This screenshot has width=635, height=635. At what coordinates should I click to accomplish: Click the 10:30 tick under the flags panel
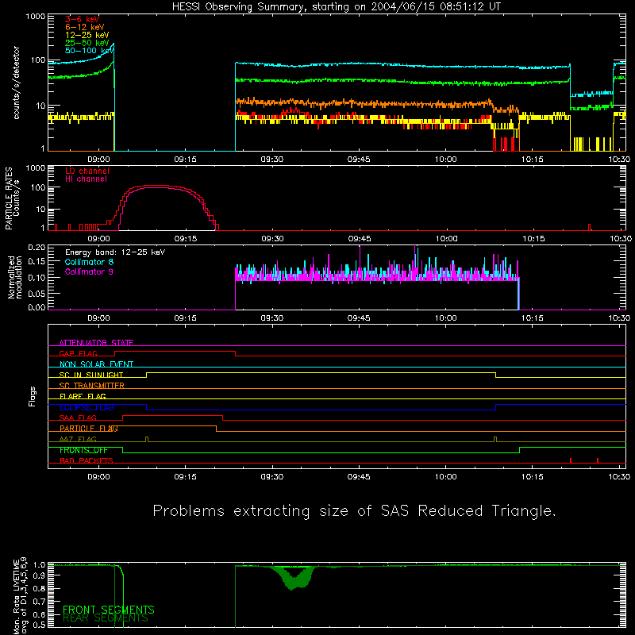[619, 477]
